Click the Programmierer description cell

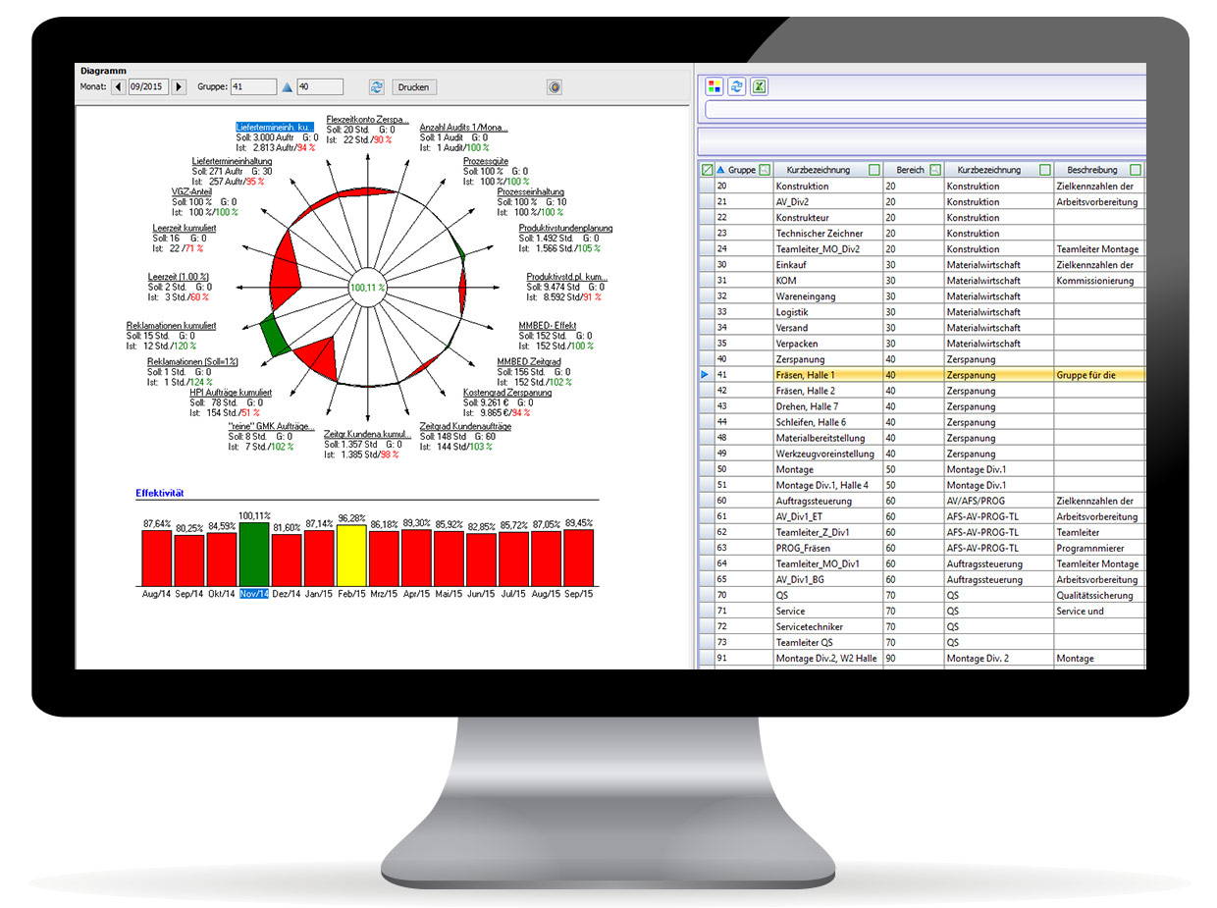coord(1099,548)
